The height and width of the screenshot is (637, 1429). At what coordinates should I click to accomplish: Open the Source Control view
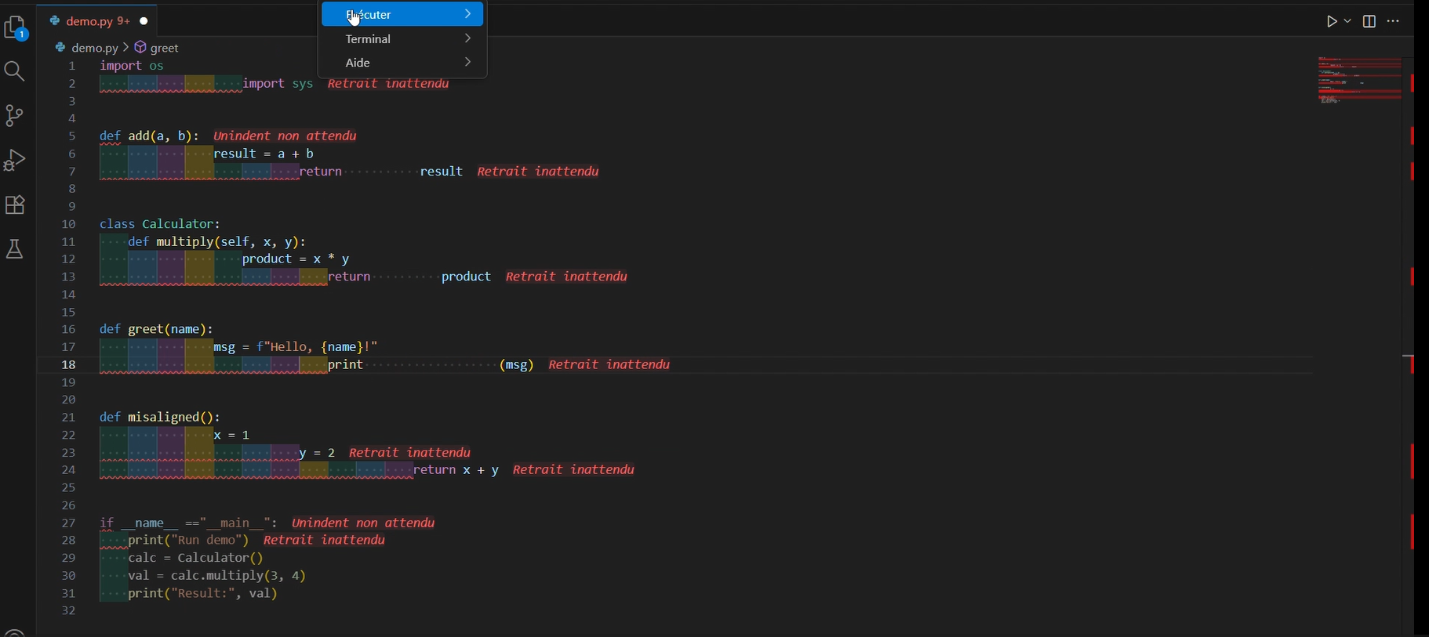click(x=15, y=116)
